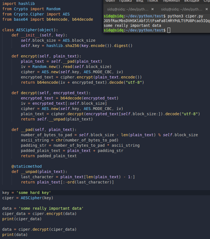Click 'hashlib.sha256' in the self.key line
Screen dimensions: 210x239
coord(63,46)
